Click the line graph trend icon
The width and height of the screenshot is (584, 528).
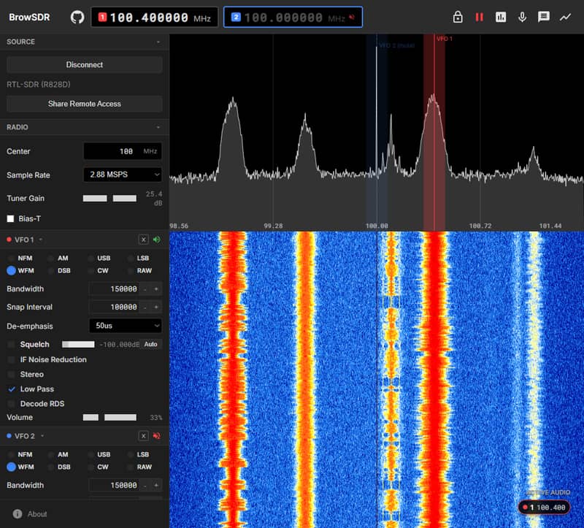click(x=565, y=17)
